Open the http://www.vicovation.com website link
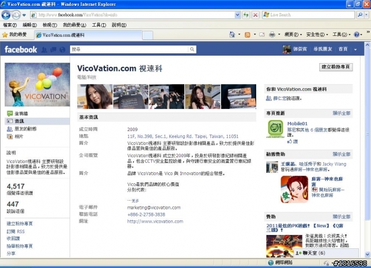The image size is (371, 268). (x=155, y=222)
